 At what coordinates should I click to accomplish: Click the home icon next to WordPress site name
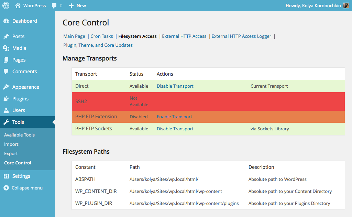[x=18, y=6]
